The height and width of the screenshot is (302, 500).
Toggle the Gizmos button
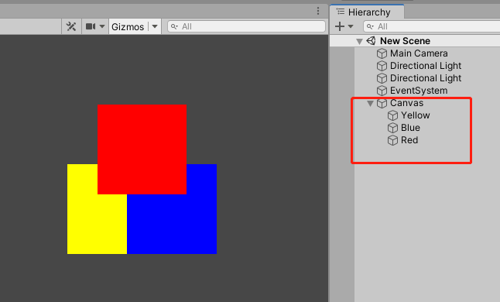(128, 27)
